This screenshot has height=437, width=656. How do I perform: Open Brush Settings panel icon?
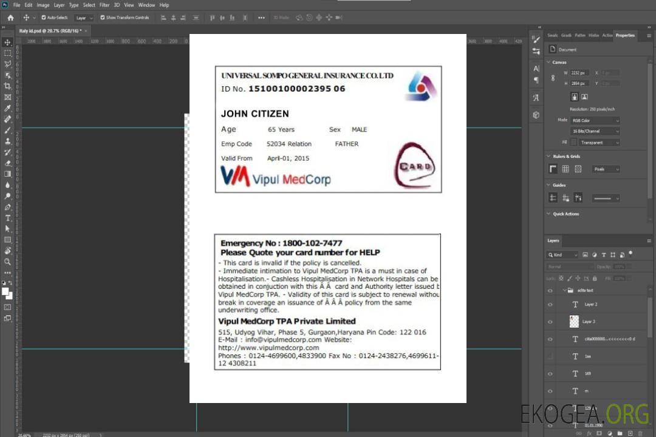[x=536, y=39]
